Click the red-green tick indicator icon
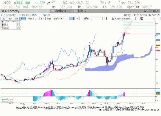161x116 pixels. pos(54,2)
